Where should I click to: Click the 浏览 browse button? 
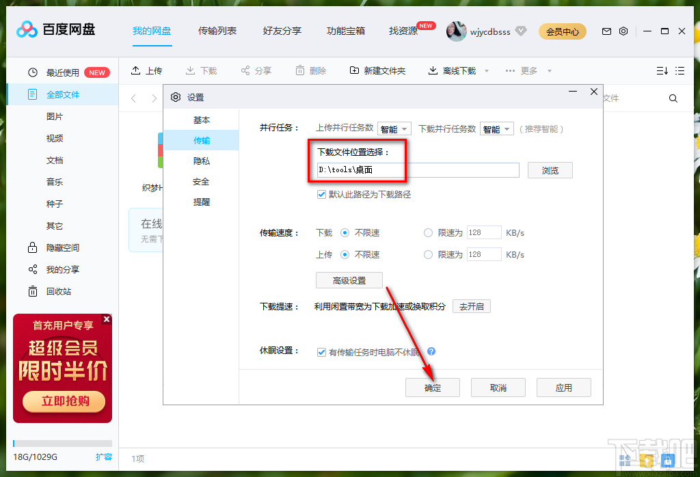click(x=550, y=170)
